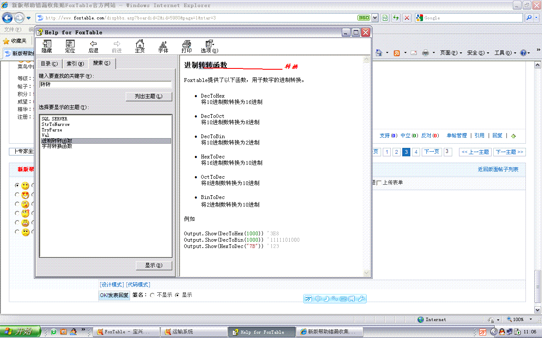Switch to the 目录(C) tab
This screenshot has width=542, height=338.
coord(49,64)
